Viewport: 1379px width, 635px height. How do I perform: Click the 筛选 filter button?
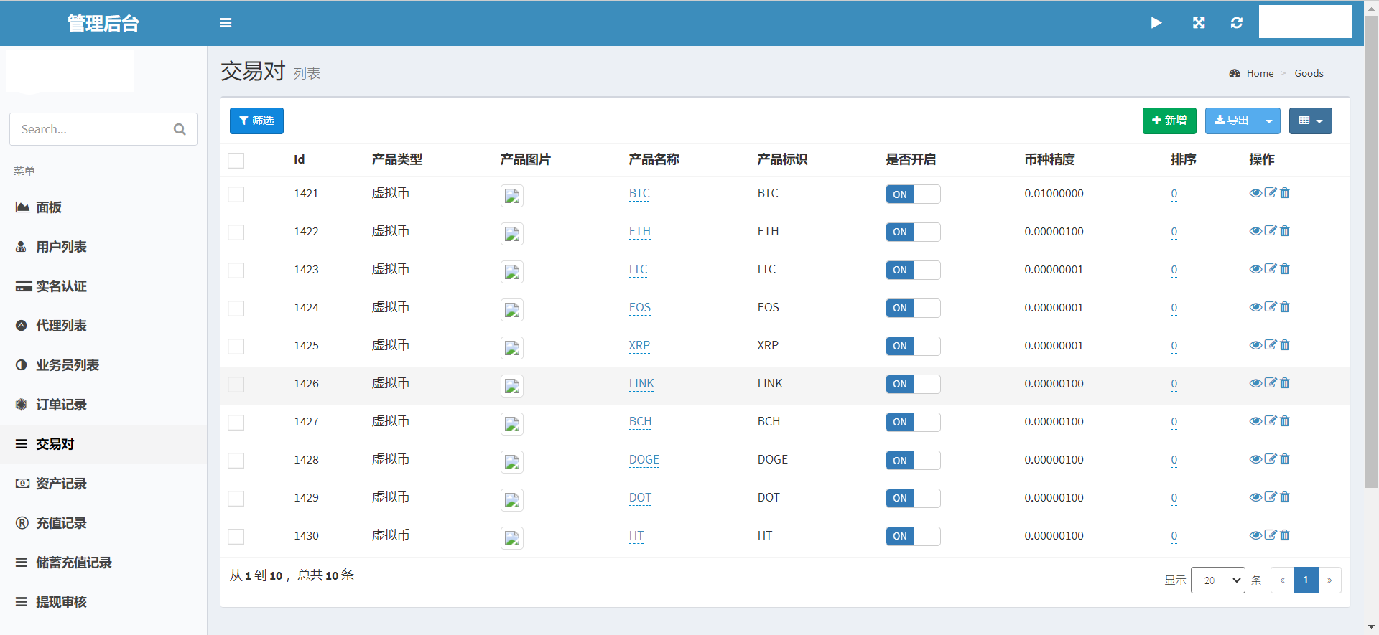[x=256, y=121]
